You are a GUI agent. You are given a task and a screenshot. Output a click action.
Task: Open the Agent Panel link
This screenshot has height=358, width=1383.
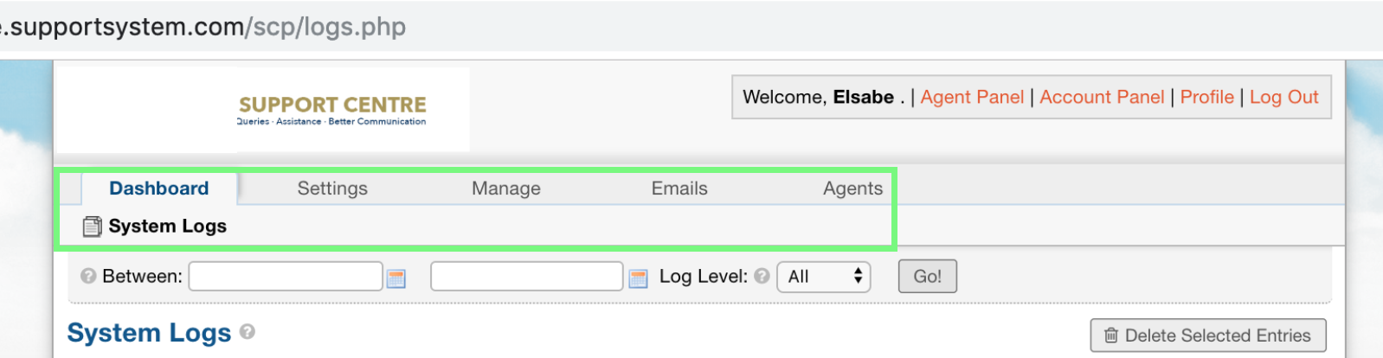pos(972,97)
